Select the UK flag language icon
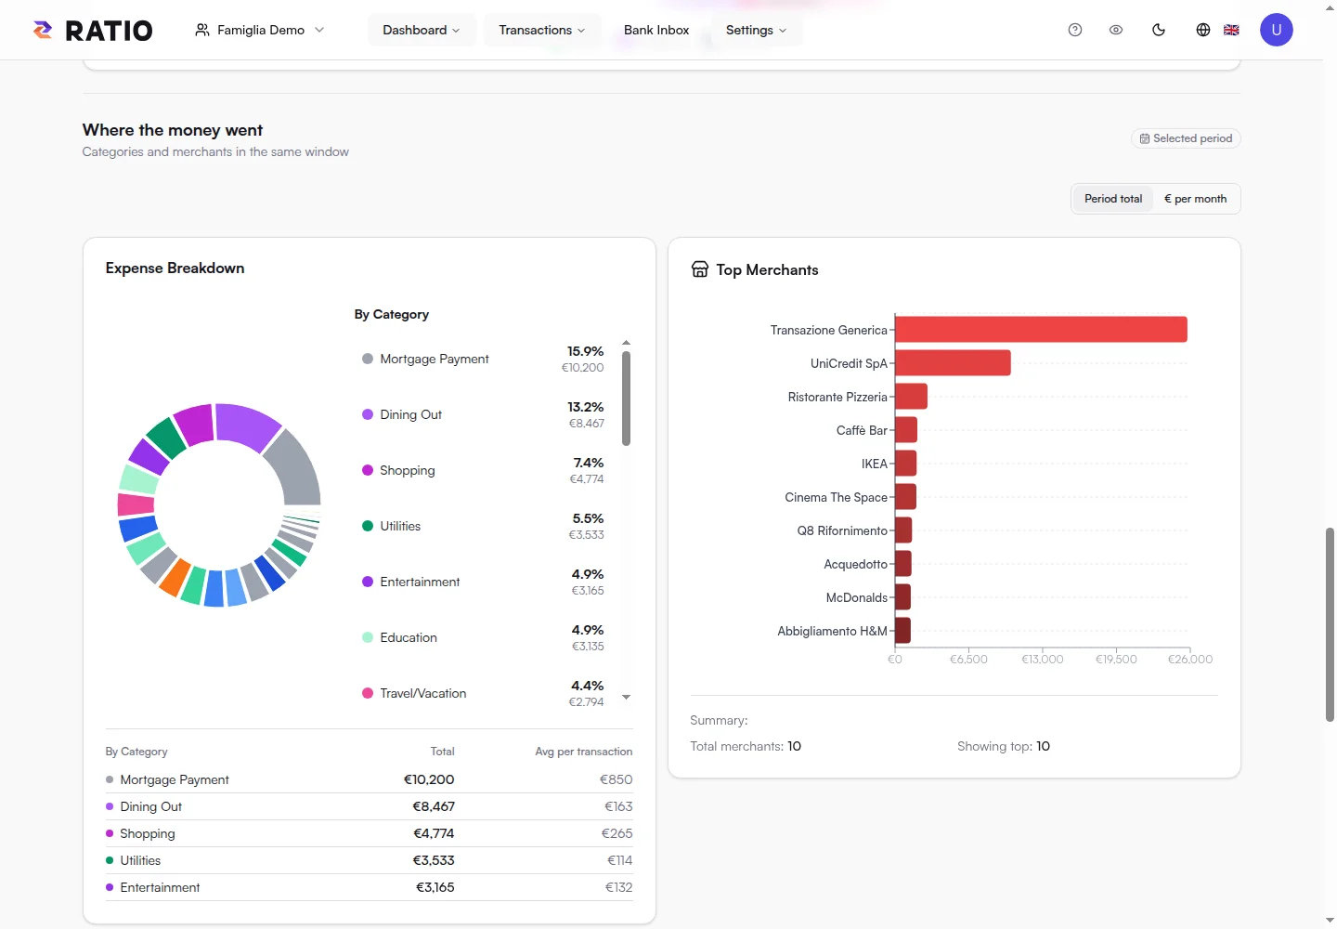1337x929 pixels. (1231, 30)
